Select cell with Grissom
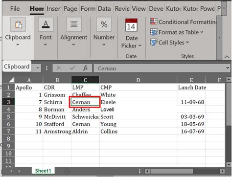Viewport: 232px width, 177px height. [57, 95]
